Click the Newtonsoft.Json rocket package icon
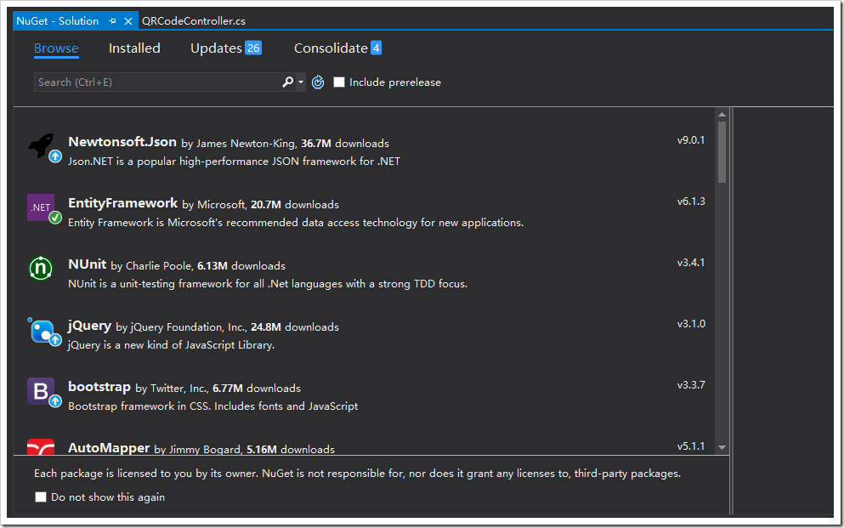This screenshot has width=844, height=528. [x=42, y=146]
